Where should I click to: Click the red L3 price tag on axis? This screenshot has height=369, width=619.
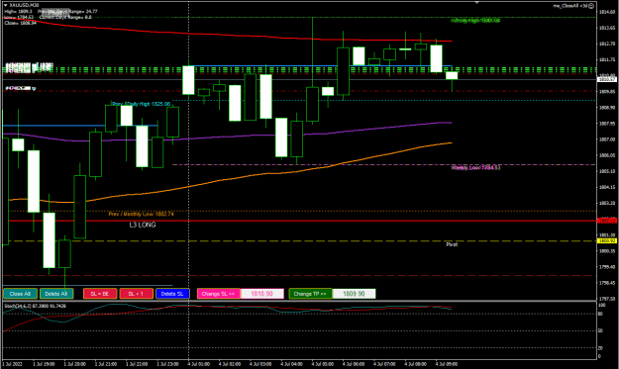click(607, 221)
